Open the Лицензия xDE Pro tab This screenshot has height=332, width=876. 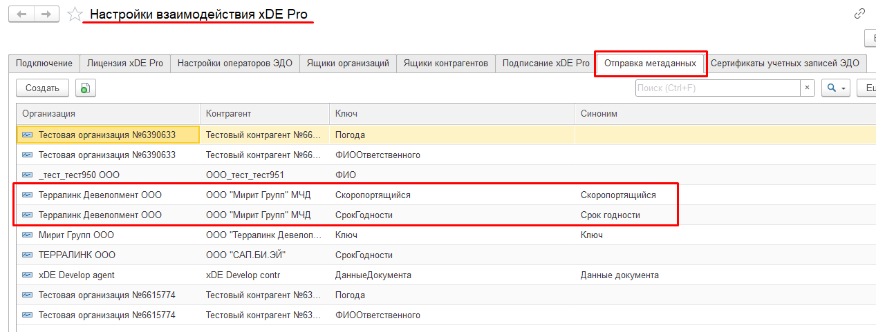tap(125, 63)
